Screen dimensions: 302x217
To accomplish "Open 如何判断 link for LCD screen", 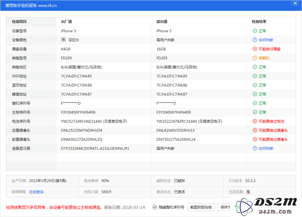I will click(266, 148).
